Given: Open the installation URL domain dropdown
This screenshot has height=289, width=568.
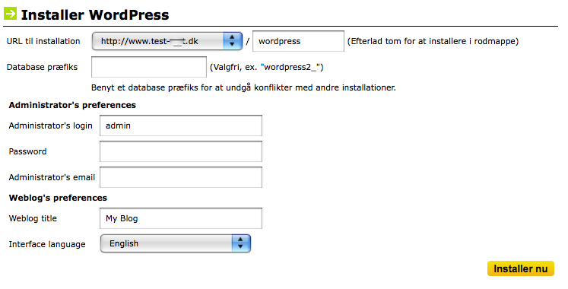Looking at the screenshot, I should click(167, 41).
